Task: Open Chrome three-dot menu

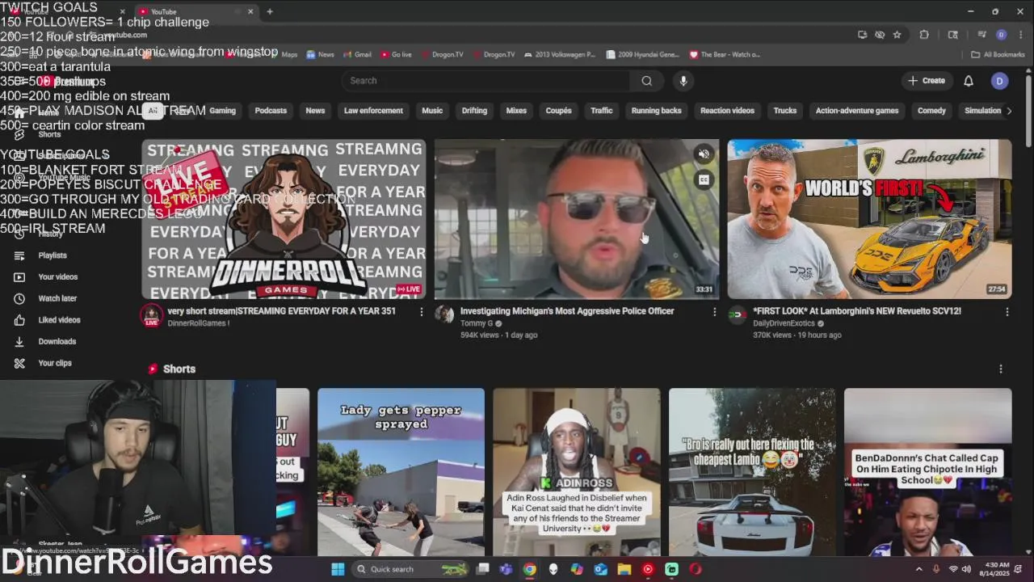Action: click(1019, 35)
